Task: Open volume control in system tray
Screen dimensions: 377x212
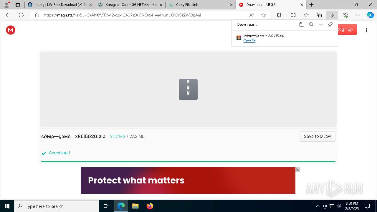Action: pyautogui.click(x=339, y=206)
